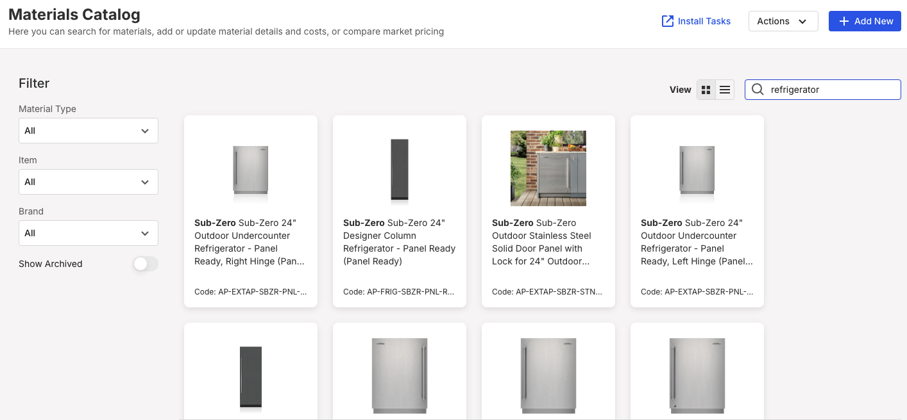Switch to list view icon
The image size is (907, 420).
725,90
